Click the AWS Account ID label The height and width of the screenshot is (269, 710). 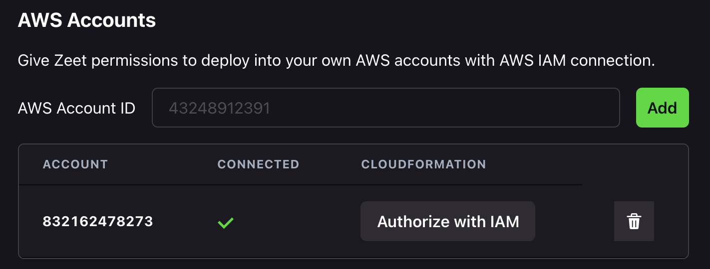click(76, 108)
